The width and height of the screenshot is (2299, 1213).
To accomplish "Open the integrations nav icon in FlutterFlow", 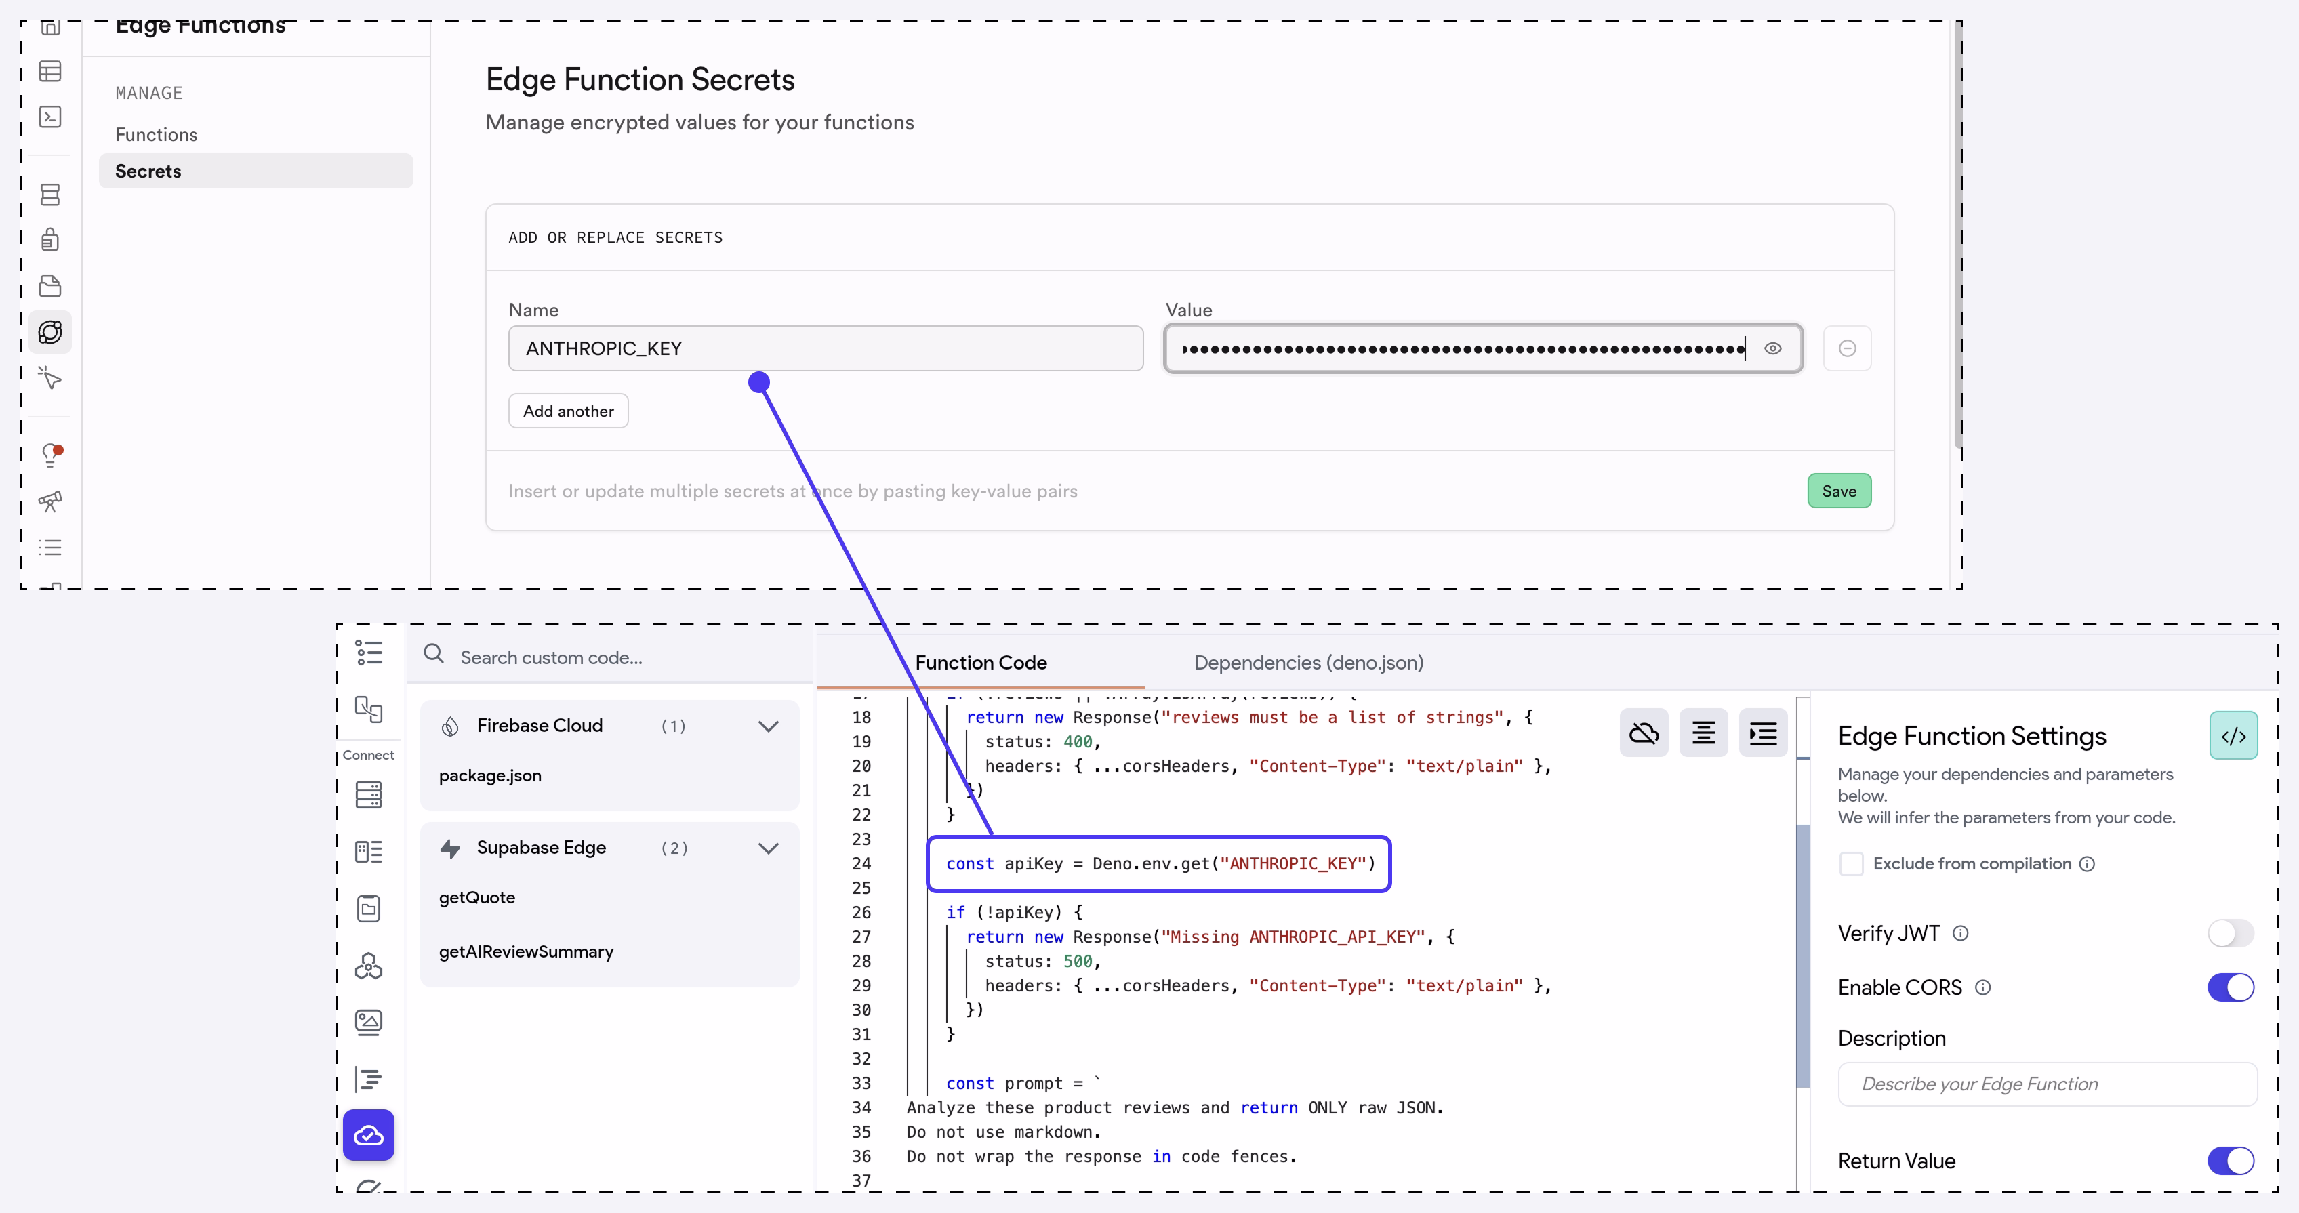I will [369, 966].
